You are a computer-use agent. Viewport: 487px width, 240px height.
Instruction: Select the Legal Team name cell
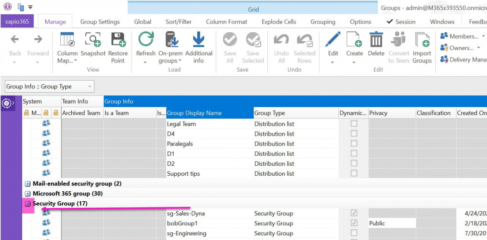click(210, 124)
